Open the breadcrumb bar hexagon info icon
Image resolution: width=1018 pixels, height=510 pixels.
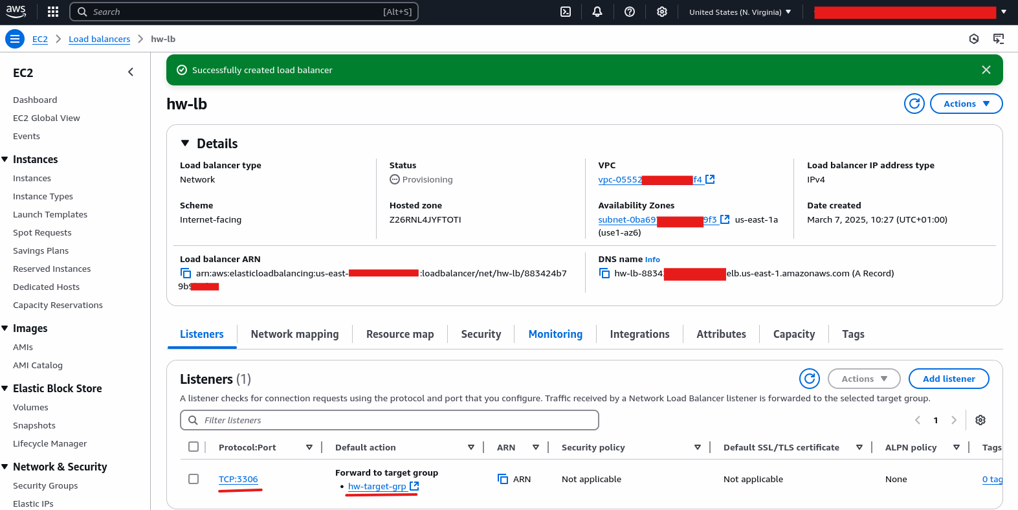tap(974, 39)
